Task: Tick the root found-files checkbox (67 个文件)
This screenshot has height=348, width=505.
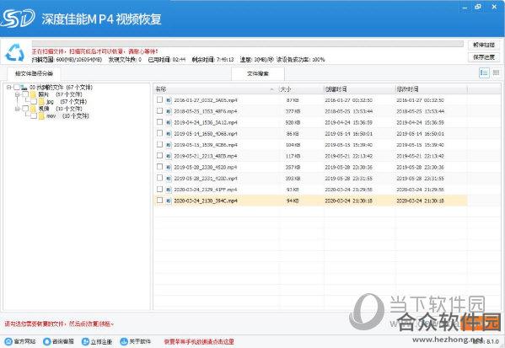Action: [x=17, y=88]
